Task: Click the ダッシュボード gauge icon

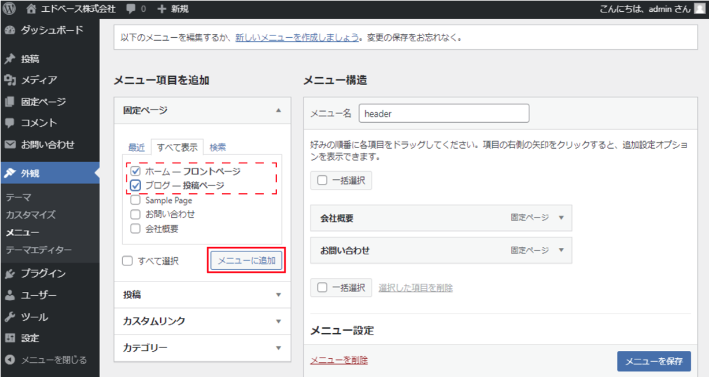Action: point(9,31)
